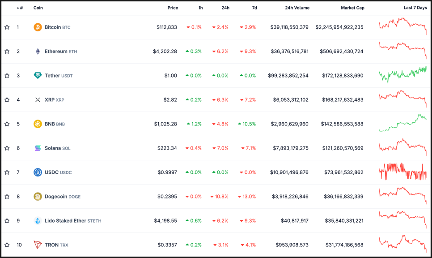The image size is (432, 258).
Task: Open the XRP coin name link
Action: click(x=54, y=99)
